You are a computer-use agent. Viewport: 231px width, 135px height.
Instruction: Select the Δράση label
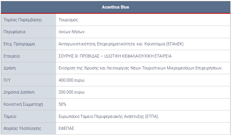pyautogui.click(x=10, y=68)
